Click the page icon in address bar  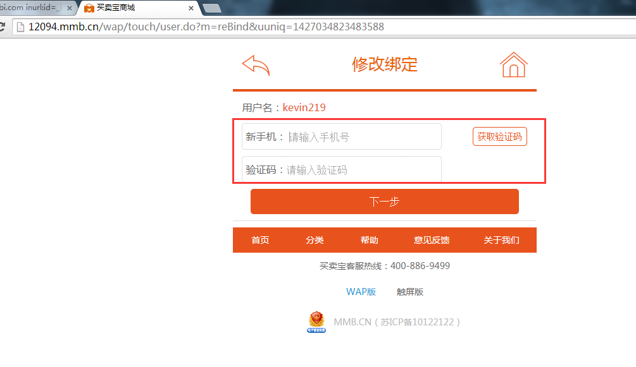[x=20, y=27]
